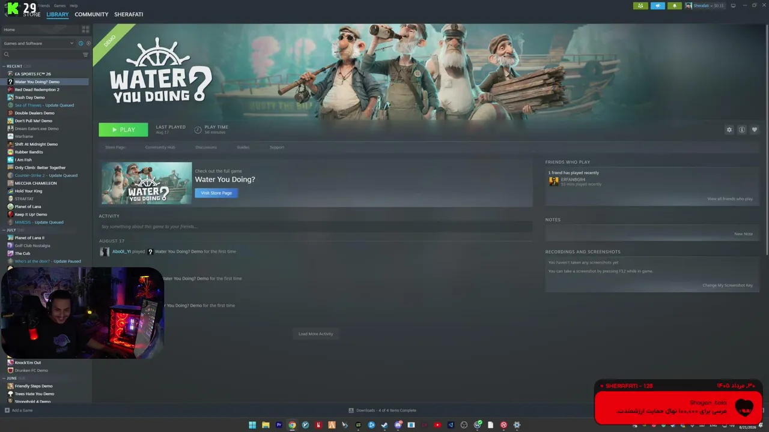This screenshot has height=432, width=769.
Task: Open YouTube red icon on taskbar
Action: 437,425
